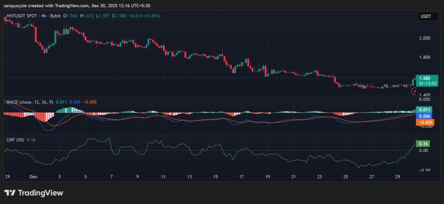Screen dimensions: 444x204
Task: Select the CMF (20) indicator legend
Action: point(15,140)
